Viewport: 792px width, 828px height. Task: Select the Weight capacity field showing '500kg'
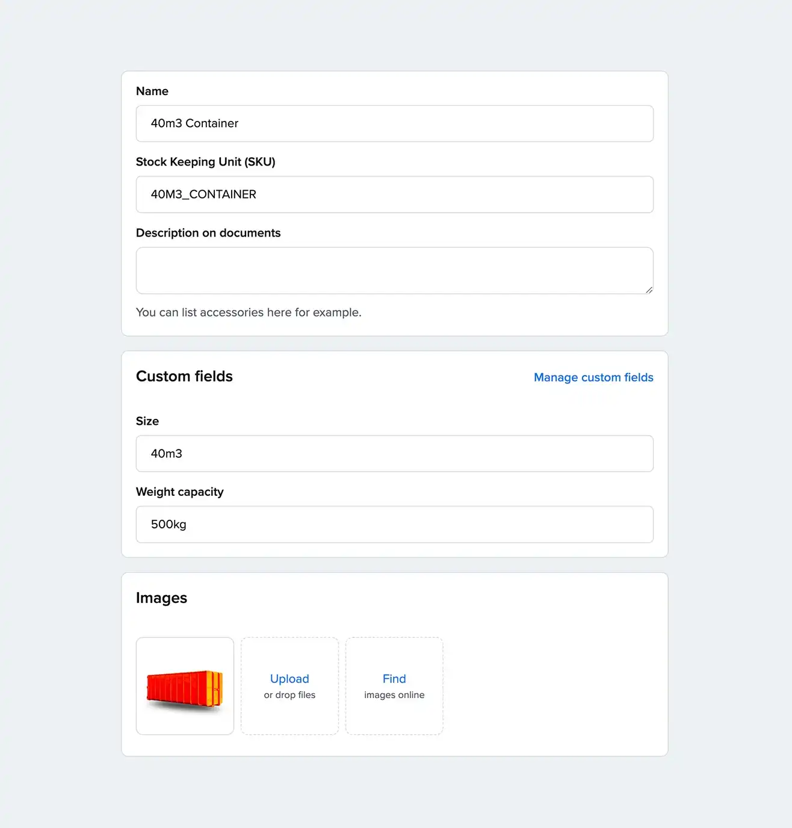(394, 524)
